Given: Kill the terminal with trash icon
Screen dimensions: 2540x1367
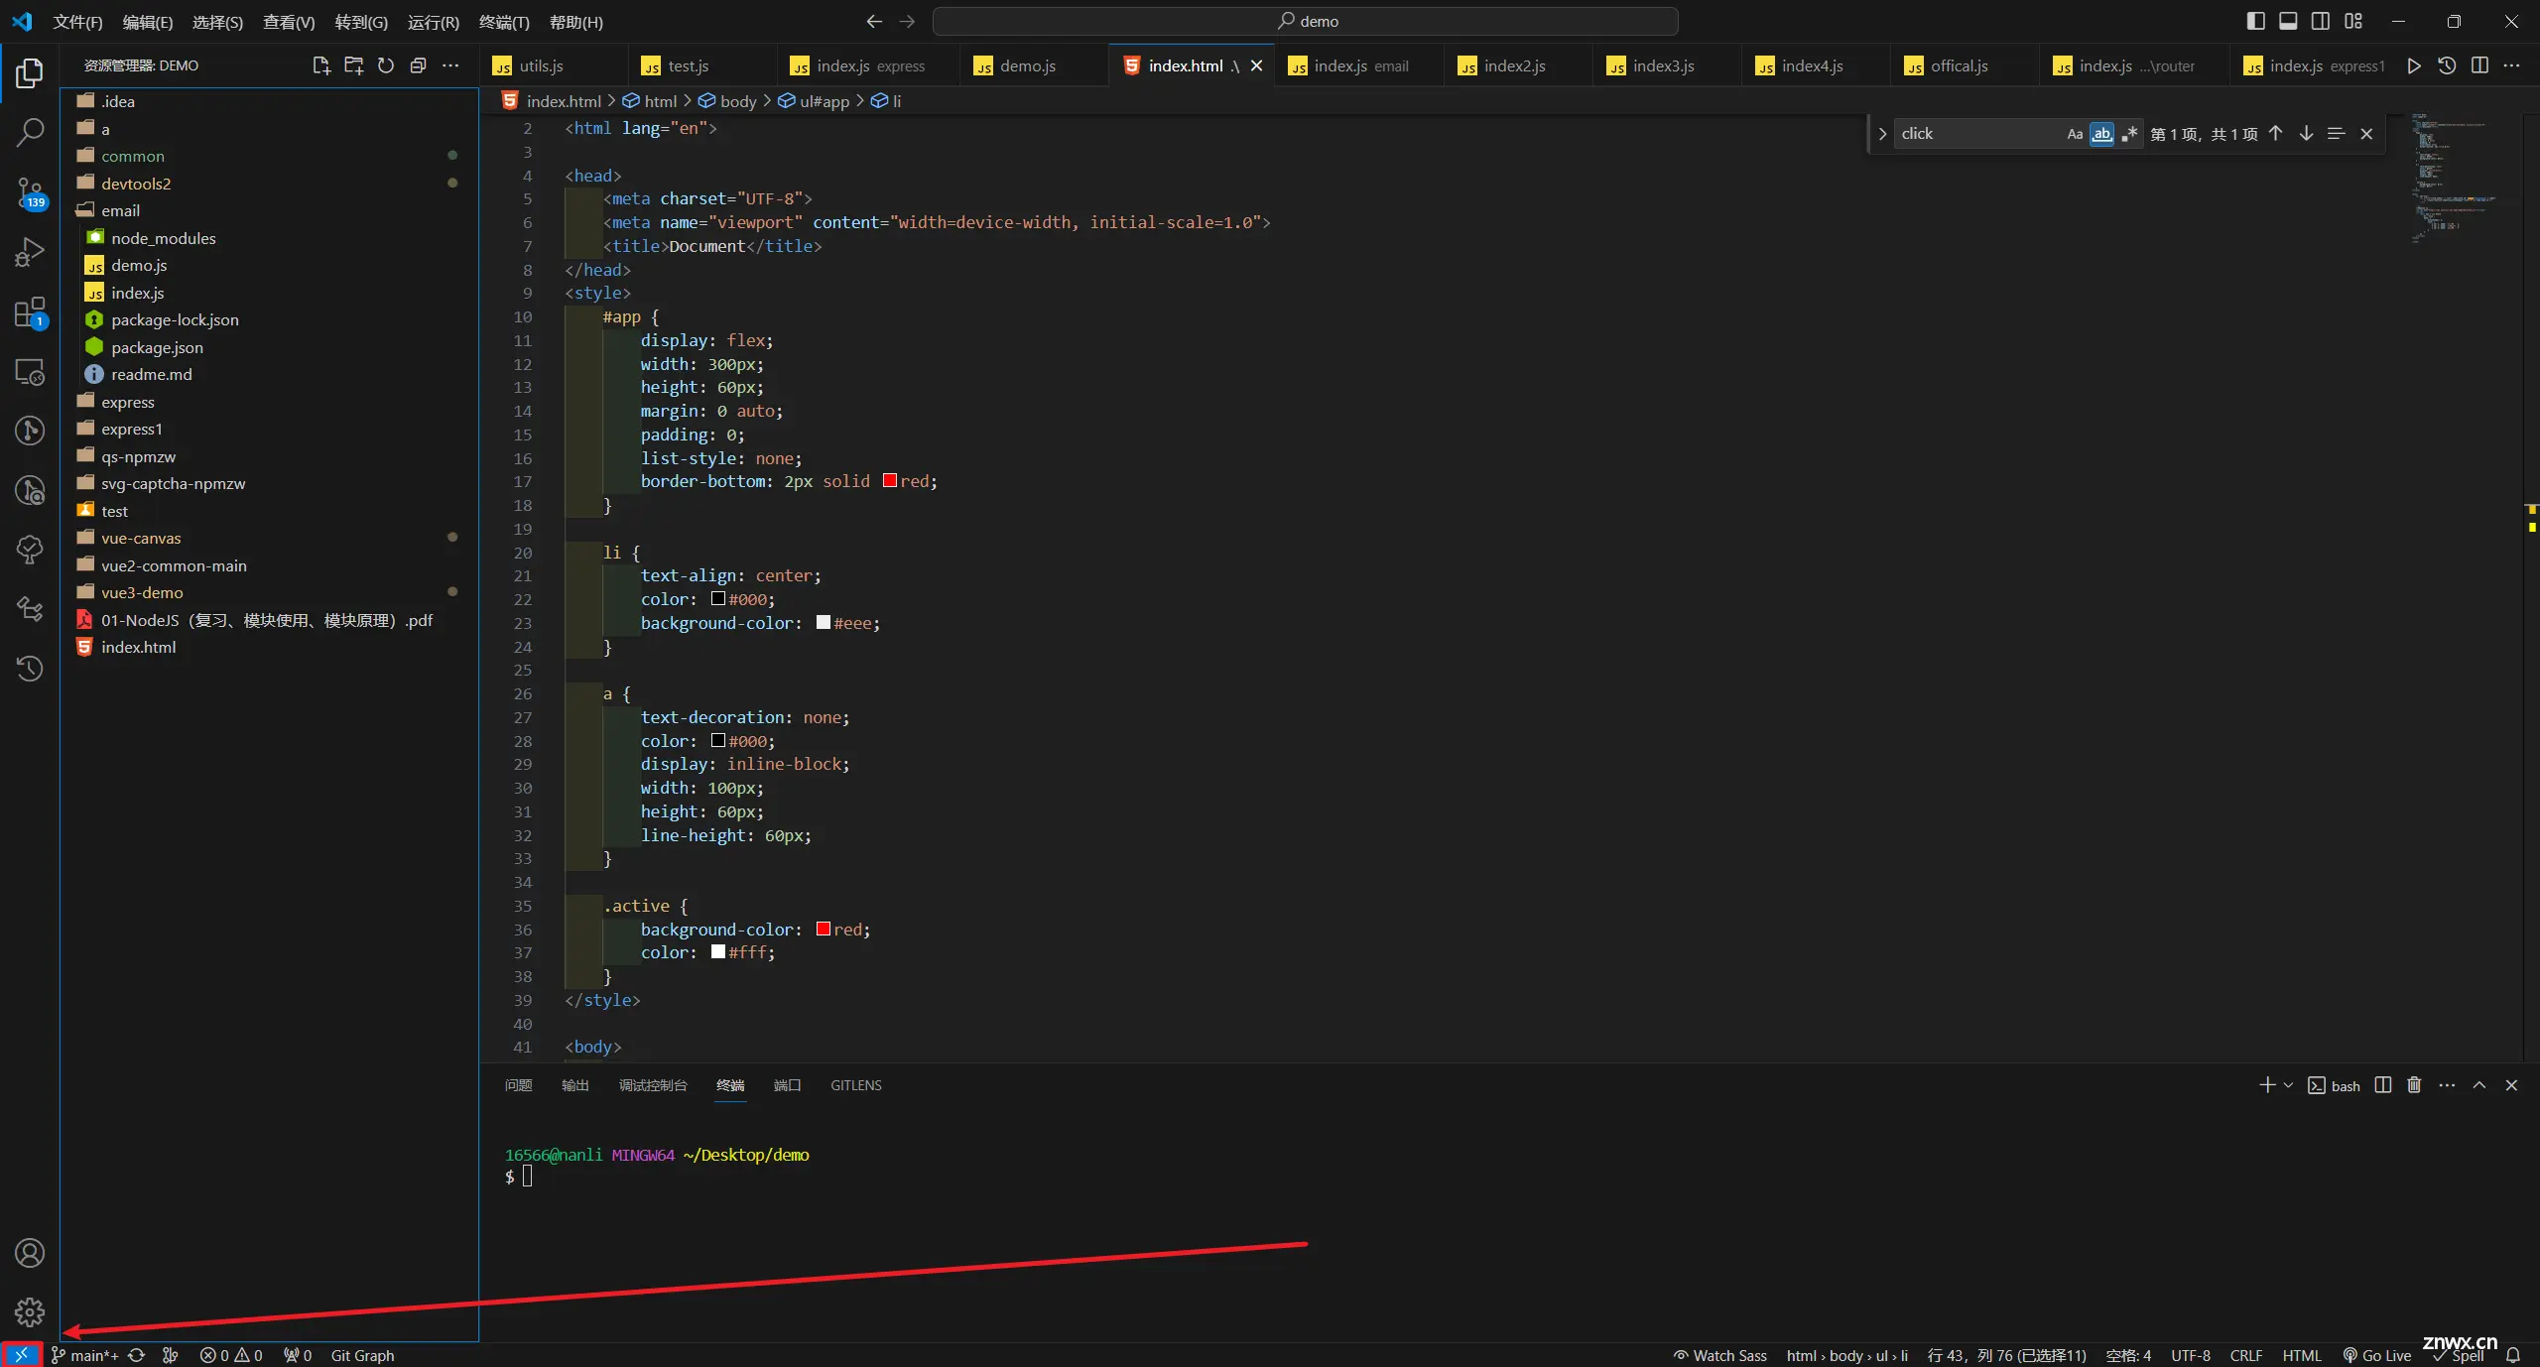Looking at the screenshot, I should (x=2414, y=1085).
